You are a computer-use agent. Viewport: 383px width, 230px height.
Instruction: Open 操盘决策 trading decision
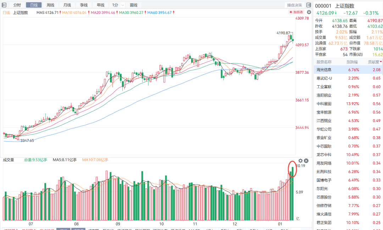(x=294, y=5)
